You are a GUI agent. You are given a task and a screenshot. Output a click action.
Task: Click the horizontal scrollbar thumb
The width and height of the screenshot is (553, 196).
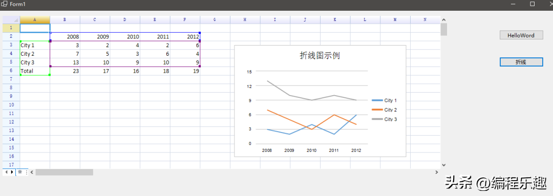(x=64, y=172)
